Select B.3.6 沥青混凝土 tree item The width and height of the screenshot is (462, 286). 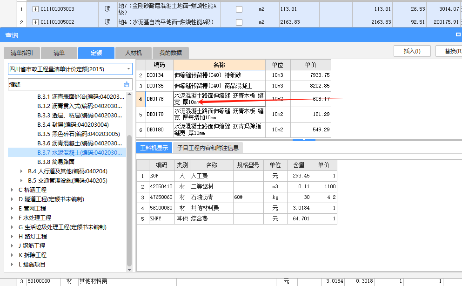click(x=80, y=143)
